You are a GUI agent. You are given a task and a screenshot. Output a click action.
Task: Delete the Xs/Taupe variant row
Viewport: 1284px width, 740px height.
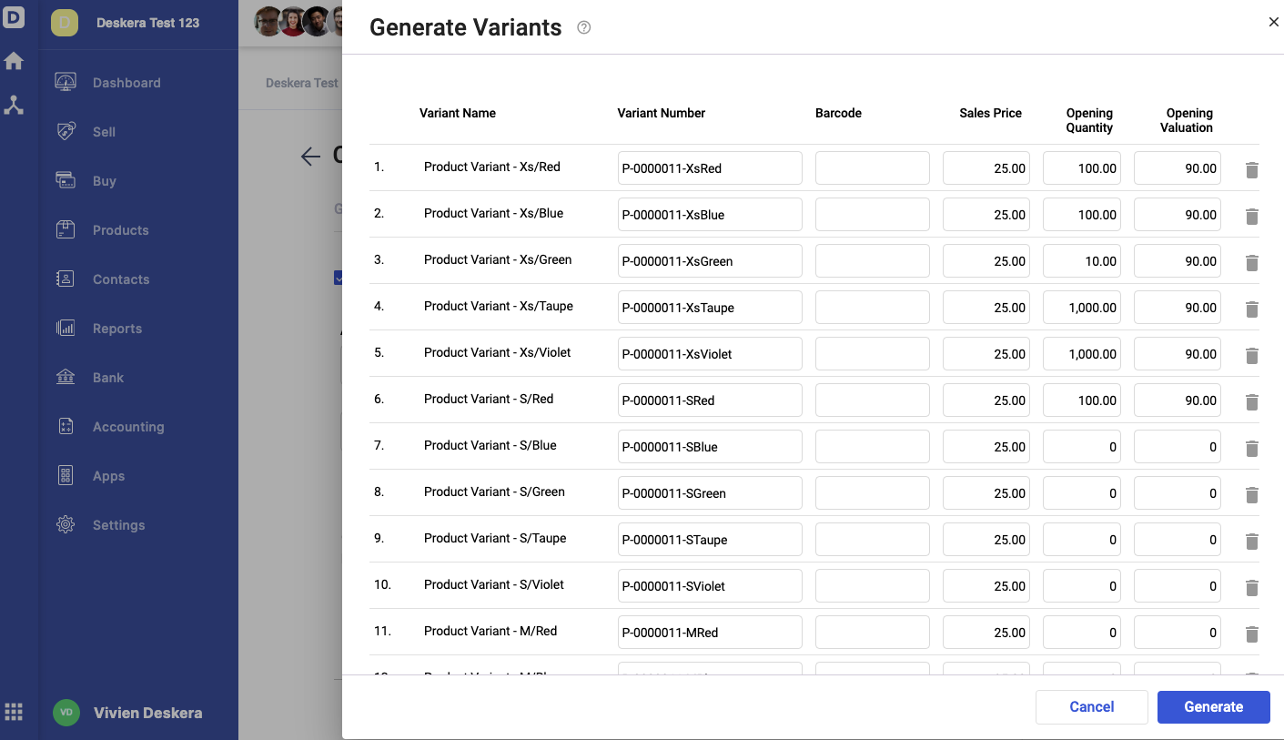[1252, 309]
